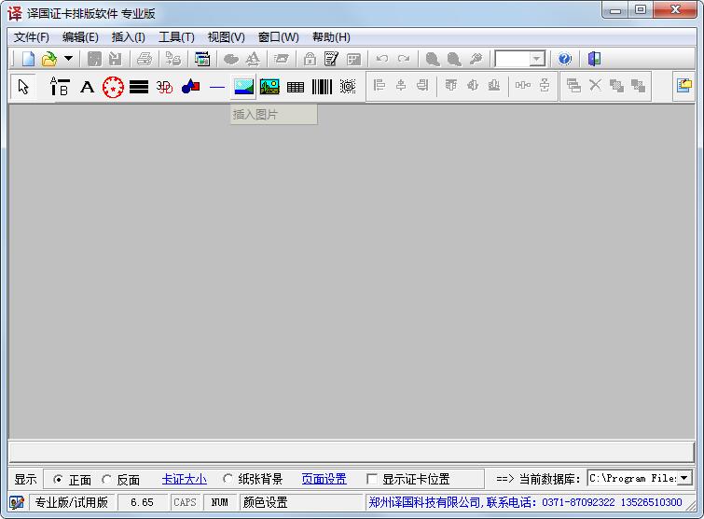
Task: Click the table grid tool
Action: pos(296,87)
